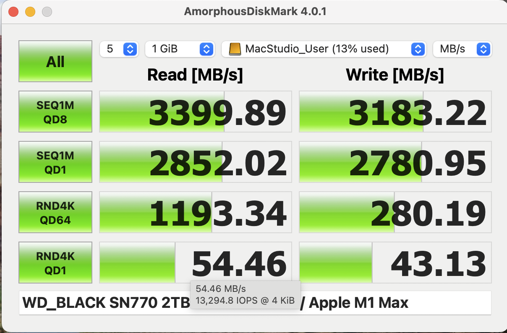Open the 1 GiB test size dropdown
This screenshot has width=507, height=333.
pos(180,49)
